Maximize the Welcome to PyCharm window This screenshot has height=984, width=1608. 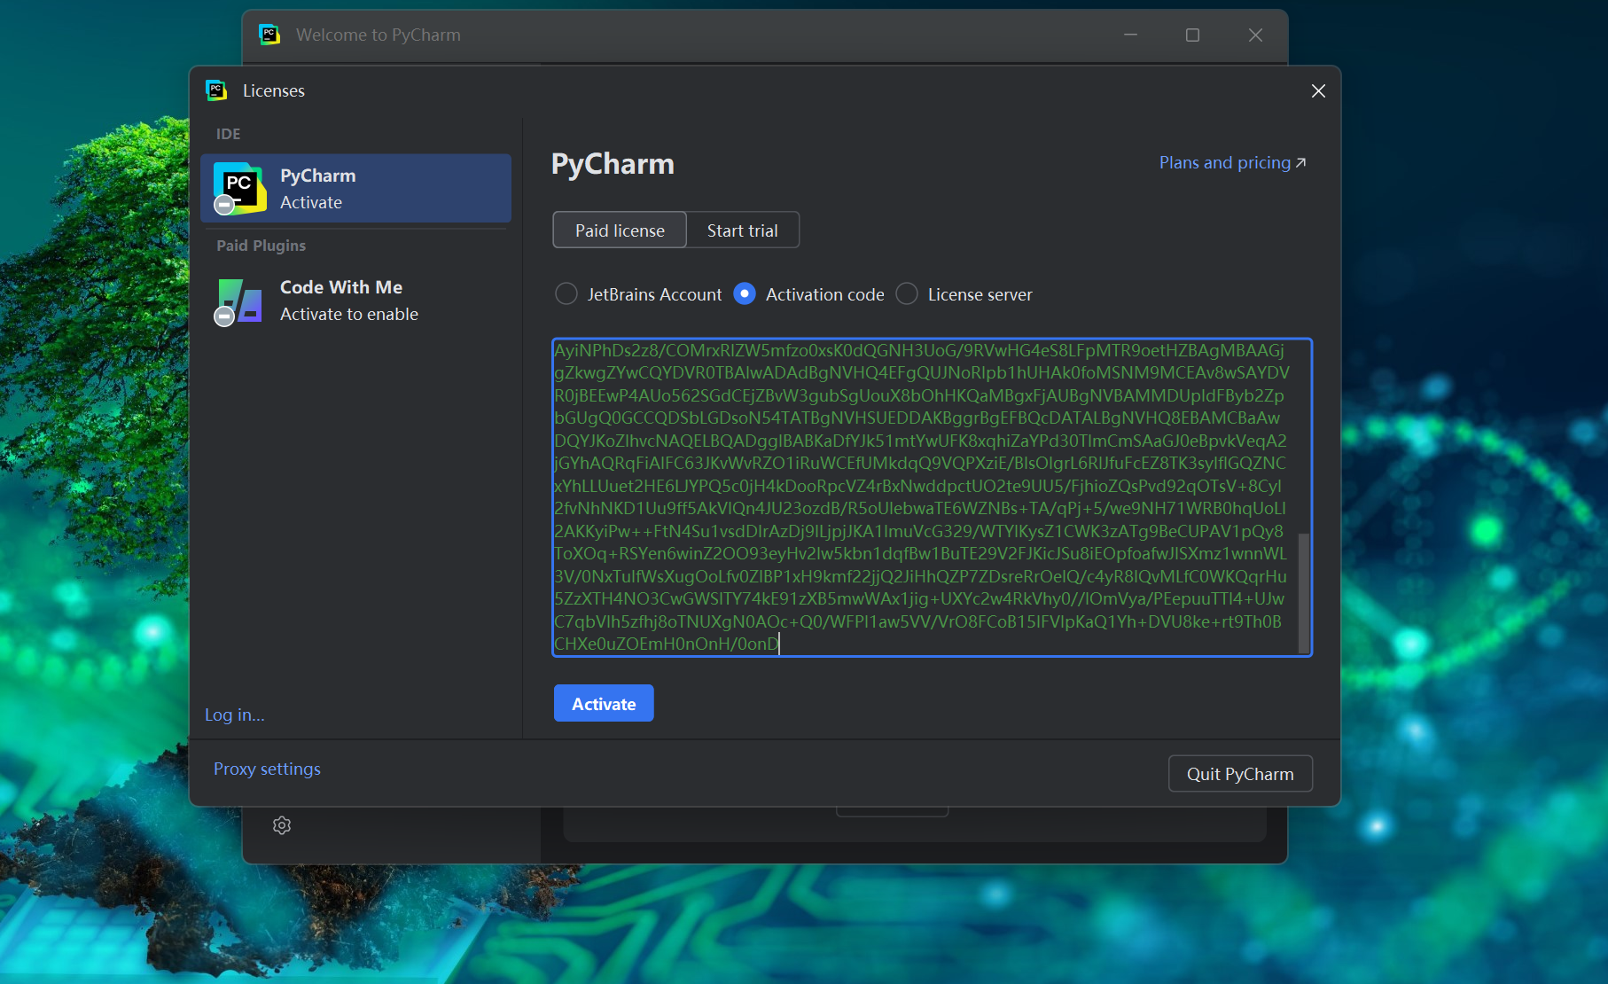1192,35
